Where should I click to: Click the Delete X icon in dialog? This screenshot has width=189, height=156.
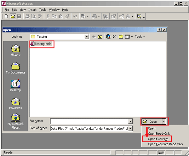(115, 36)
